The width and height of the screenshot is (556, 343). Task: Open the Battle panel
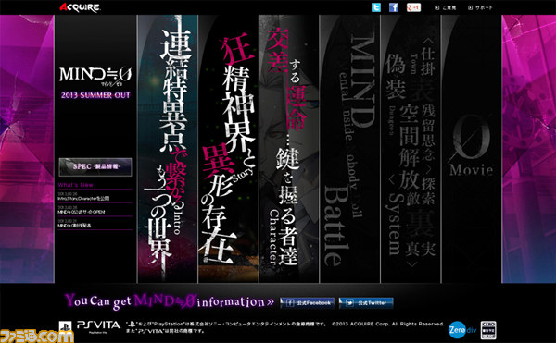point(350,149)
